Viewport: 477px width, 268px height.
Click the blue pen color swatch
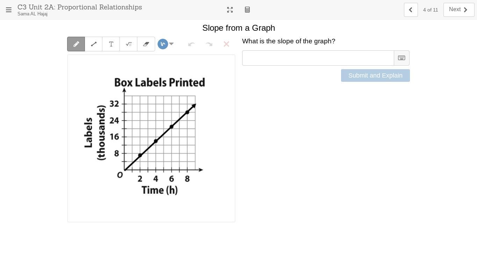coord(163,44)
